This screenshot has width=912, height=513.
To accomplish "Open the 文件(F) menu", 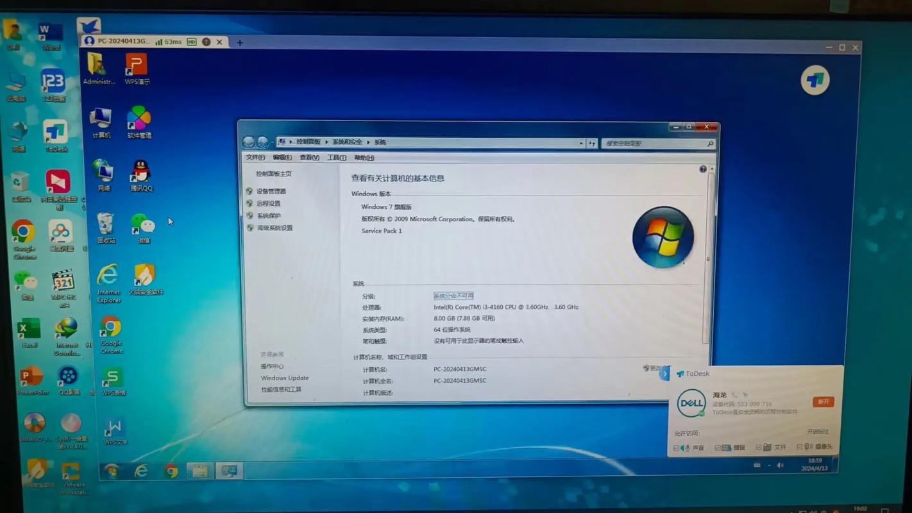I will [x=255, y=158].
